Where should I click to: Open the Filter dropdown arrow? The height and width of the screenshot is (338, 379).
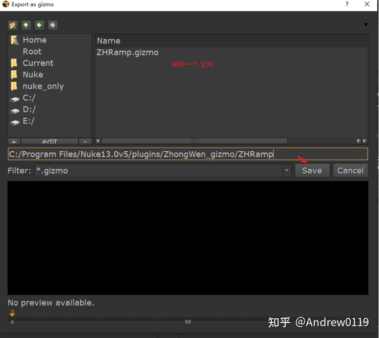point(287,170)
